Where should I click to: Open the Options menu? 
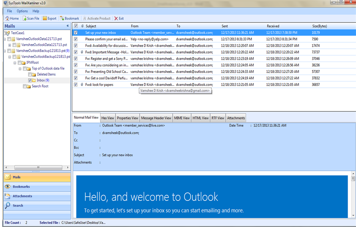22,11
